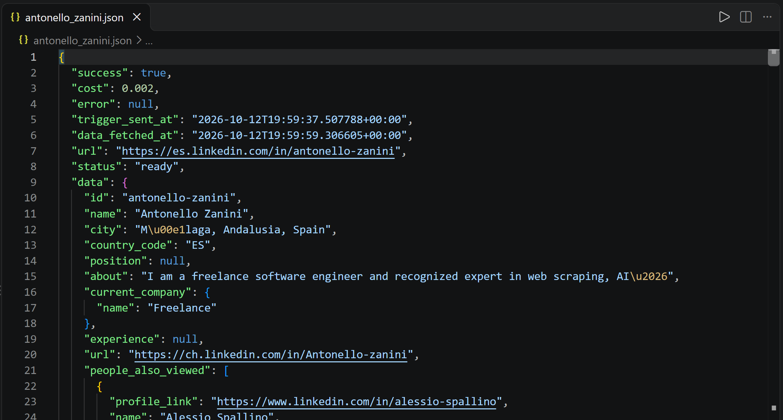
Task: Click the "profile_link" key on line 23
Action: tap(154, 401)
